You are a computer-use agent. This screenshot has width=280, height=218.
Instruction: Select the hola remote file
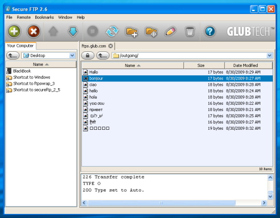(177, 97)
